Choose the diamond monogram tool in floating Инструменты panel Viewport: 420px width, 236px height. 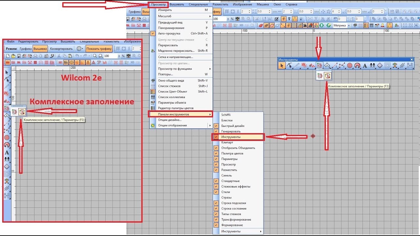(380, 66)
